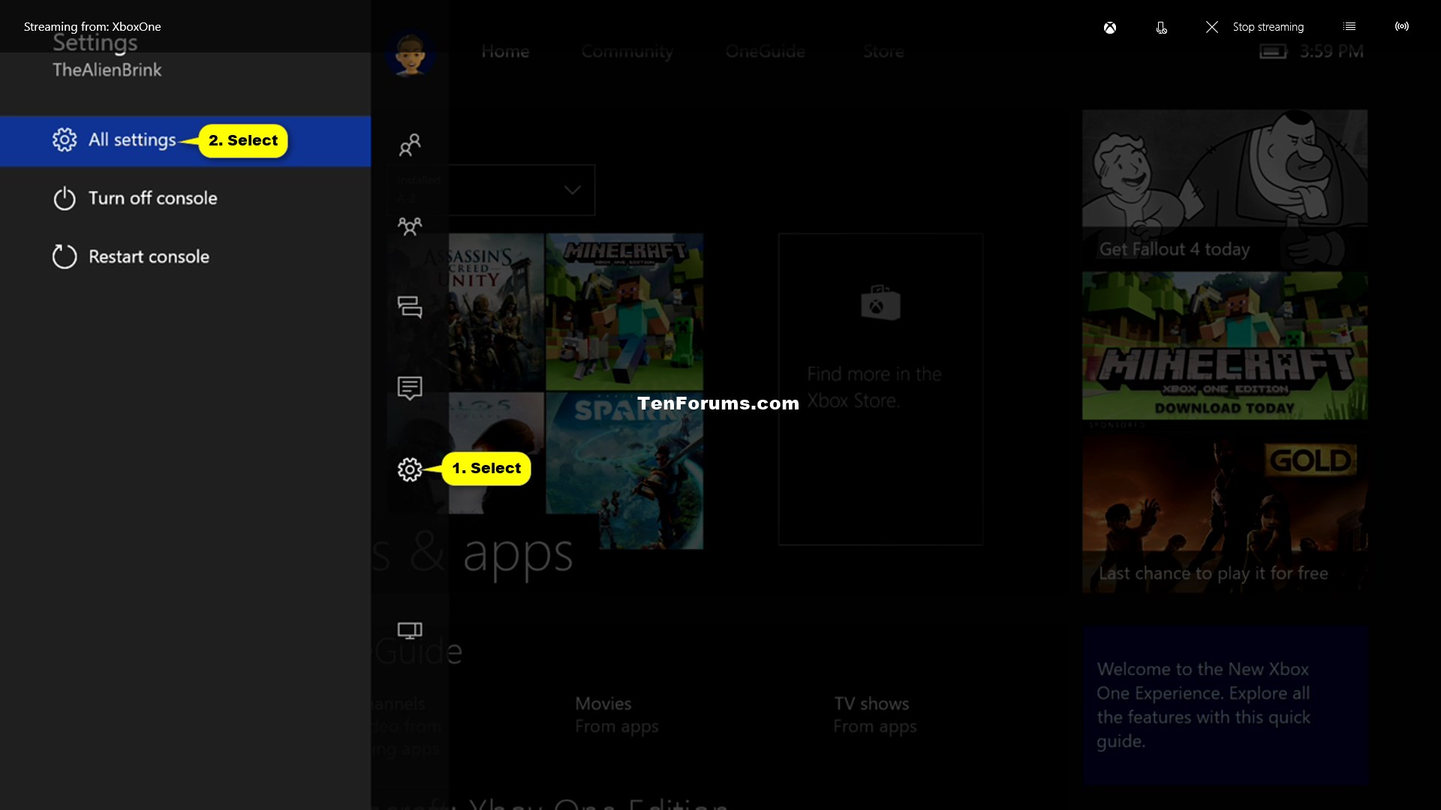Click TheAlienBrink gamertag text
Viewport: 1441px width, 810px height.
[x=107, y=70]
